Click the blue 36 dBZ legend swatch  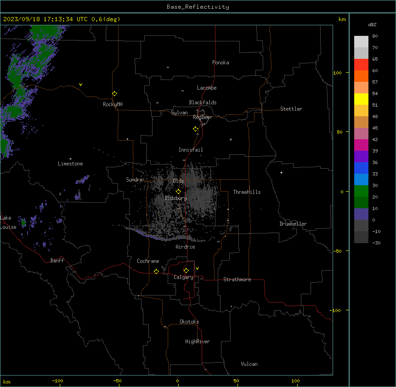click(361, 168)
